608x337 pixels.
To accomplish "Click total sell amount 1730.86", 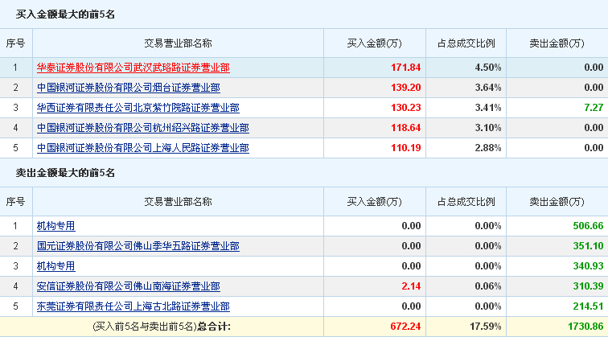I will click(x=585, y=327).
